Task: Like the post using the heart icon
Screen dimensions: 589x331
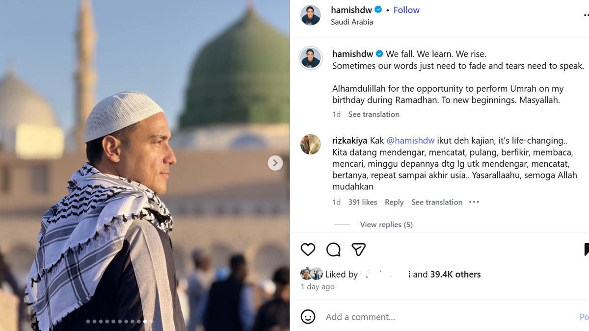Action: 308,250
